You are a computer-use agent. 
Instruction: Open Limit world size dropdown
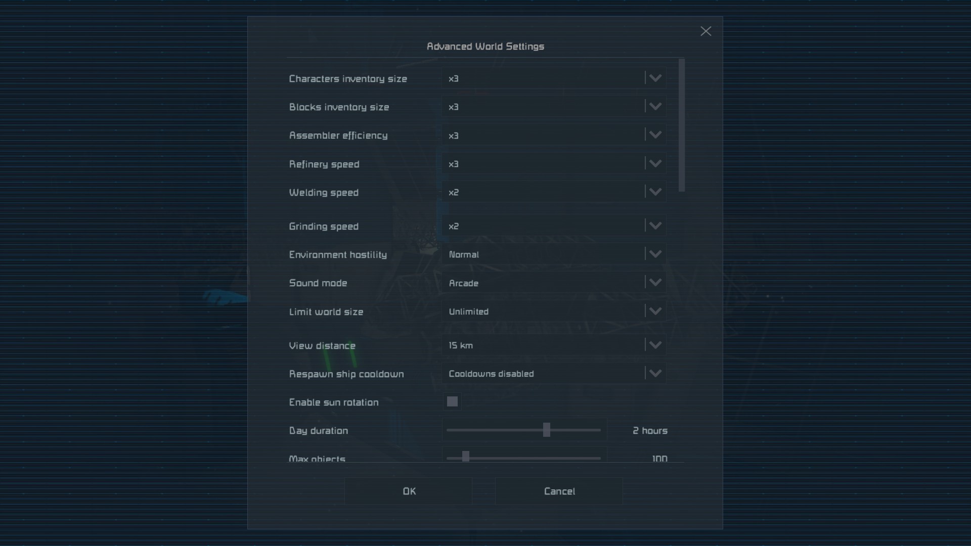point(553,311)
